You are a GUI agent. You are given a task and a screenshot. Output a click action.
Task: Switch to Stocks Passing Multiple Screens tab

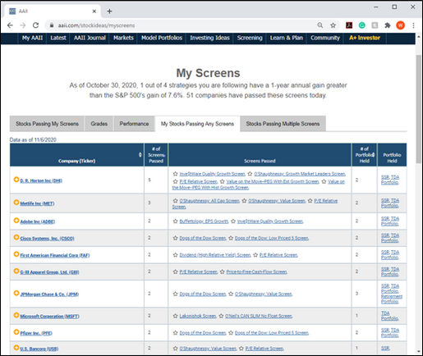[283, 124]
